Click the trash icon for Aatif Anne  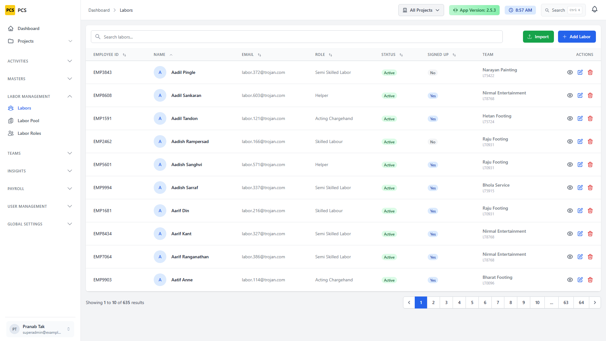click(x=590, y=280)
